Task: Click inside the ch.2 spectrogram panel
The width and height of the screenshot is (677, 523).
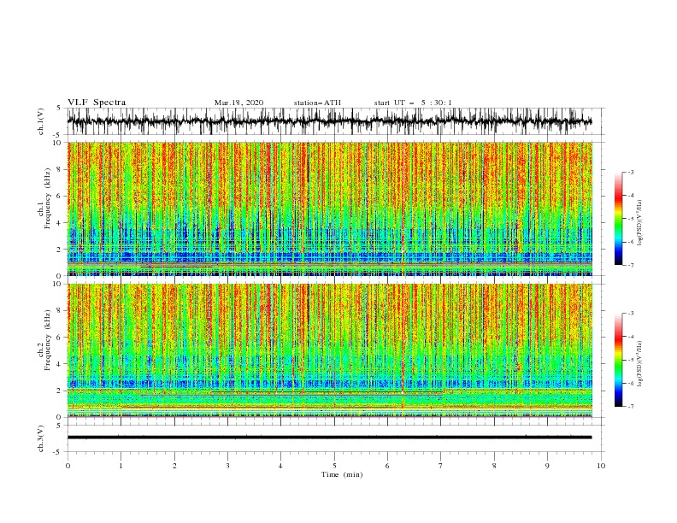Action: pyautogui.click(x=329, y=350)
